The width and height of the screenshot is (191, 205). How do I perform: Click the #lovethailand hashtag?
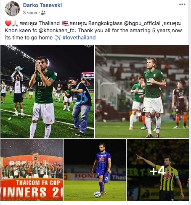(79, 38)
